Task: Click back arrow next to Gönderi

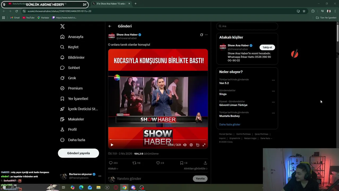Action: click(110, 26)
